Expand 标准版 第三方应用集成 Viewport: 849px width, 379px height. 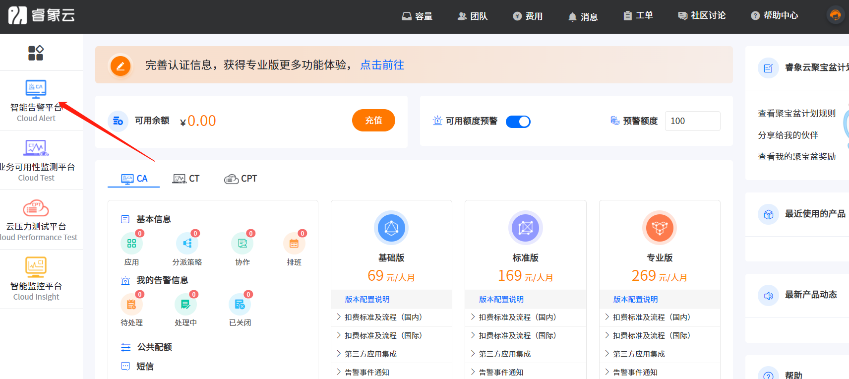coord(526,354)
